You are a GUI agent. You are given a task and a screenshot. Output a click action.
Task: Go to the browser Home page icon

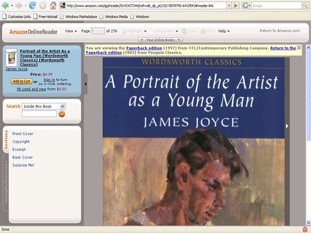pos(53,6)
